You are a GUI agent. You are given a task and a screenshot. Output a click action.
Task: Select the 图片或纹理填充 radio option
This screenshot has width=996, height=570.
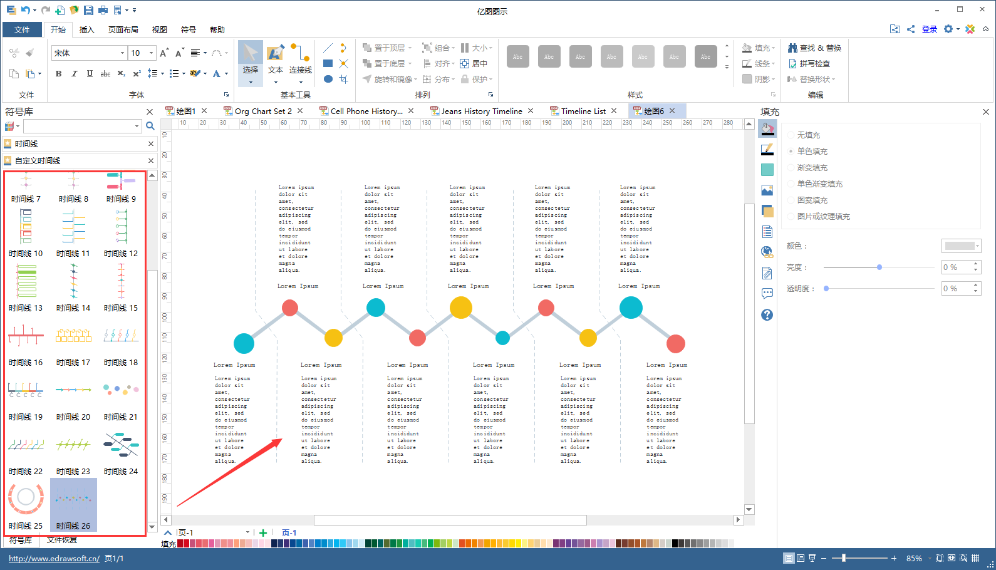[x=791, y=217]
